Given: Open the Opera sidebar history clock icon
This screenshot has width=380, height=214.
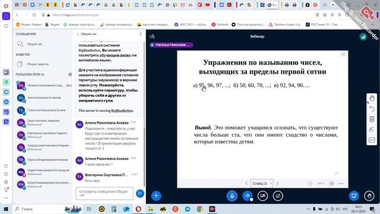Looking at the screenshot, I should point(6,174).
